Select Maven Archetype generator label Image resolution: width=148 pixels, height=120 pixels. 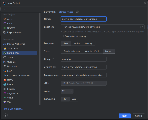tap(16, 44)
